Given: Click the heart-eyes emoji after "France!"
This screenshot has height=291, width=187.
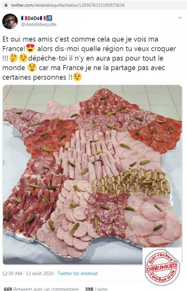Looking at the screenshot, I should [30, 48].
